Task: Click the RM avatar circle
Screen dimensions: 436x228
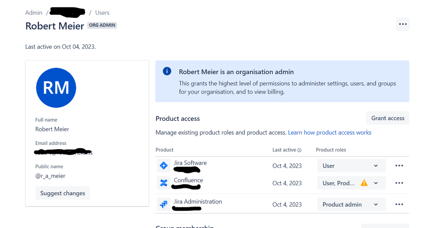Action: (x=56, y=88)
